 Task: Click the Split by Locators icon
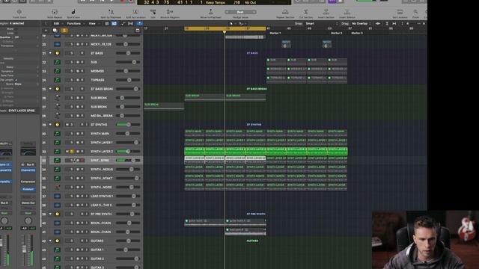tap(135, 12)
